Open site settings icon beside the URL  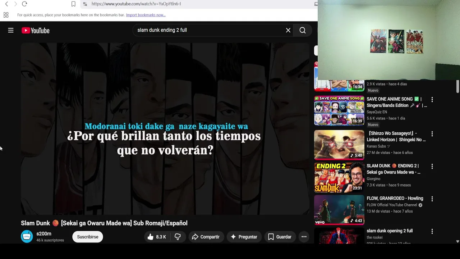85,4
